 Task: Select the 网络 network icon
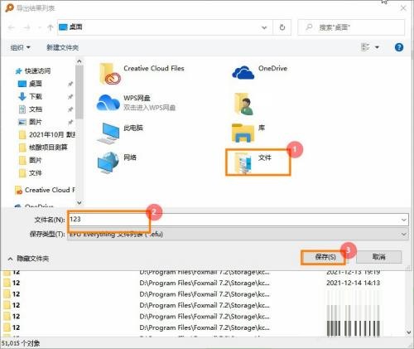108,162
